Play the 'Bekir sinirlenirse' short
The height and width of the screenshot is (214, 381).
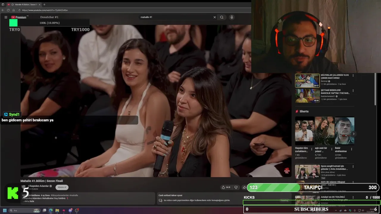pyautogui.click(x=344, y=131)
